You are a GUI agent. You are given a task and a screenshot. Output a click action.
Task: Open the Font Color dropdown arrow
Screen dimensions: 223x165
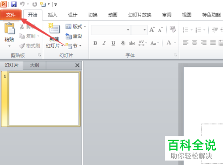click(175, 43)
